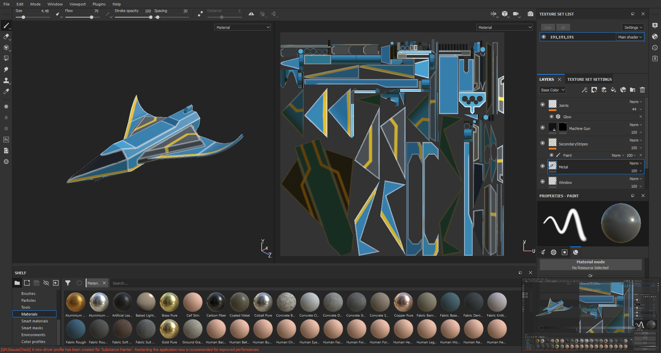Image resolution: width=661 pixels, height=353 pixels.
Task: Delete the selected layer with trash icon
Action: (x=642, y=90)
